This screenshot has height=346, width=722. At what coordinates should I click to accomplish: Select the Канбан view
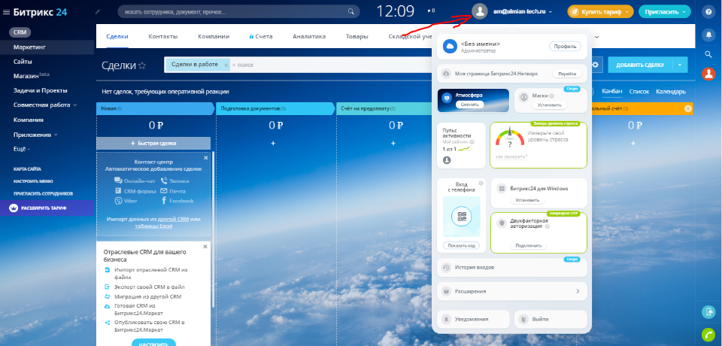(612, 92)
